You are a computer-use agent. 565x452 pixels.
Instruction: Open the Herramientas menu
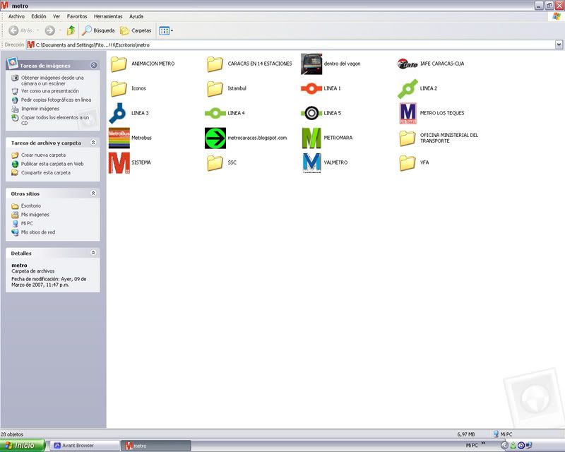[108, 16]
